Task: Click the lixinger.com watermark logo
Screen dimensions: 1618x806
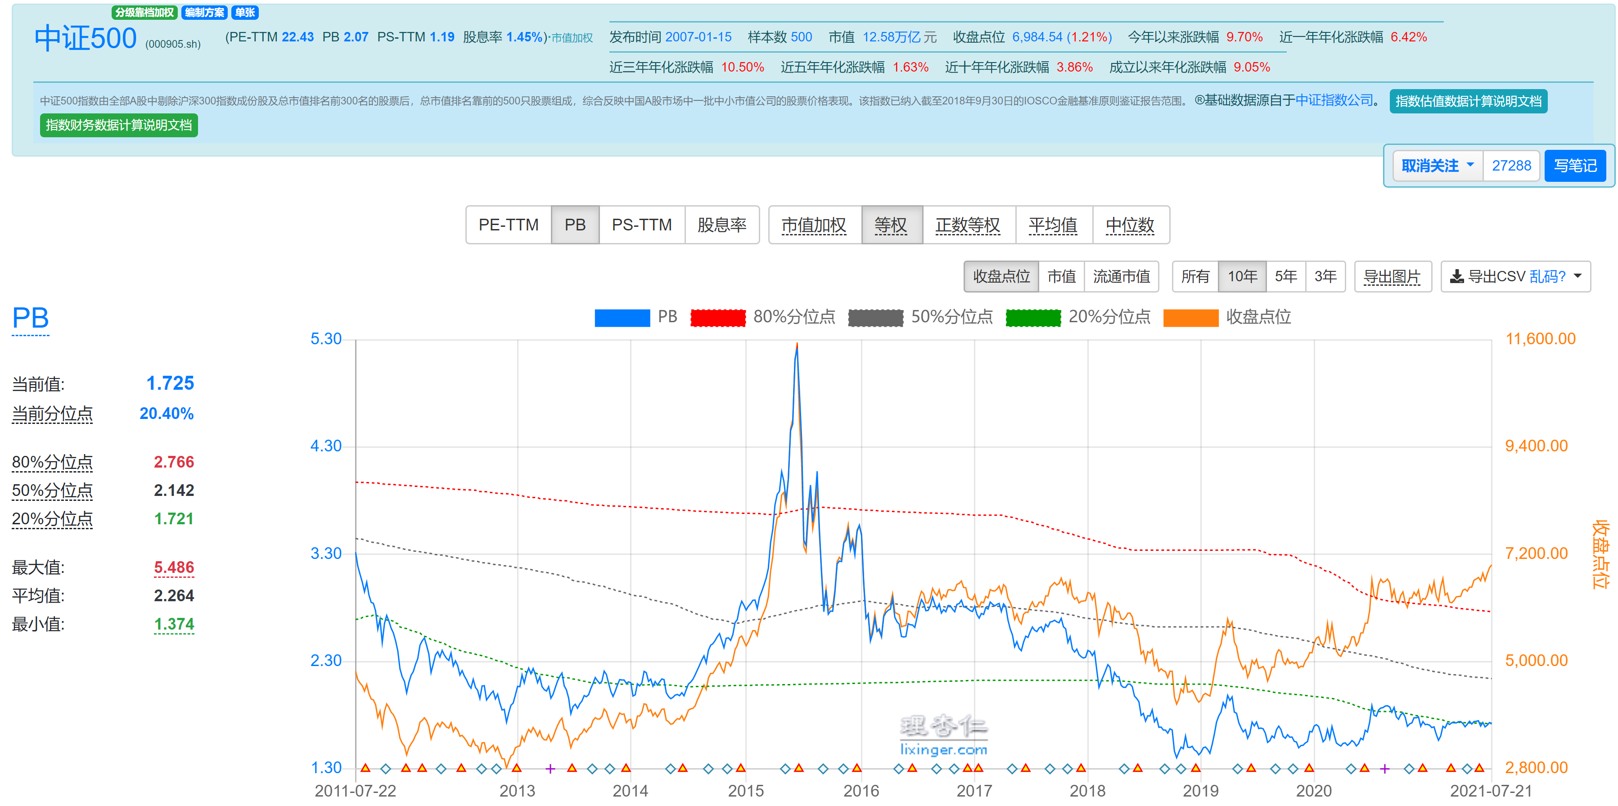Action: coord(943,735)
